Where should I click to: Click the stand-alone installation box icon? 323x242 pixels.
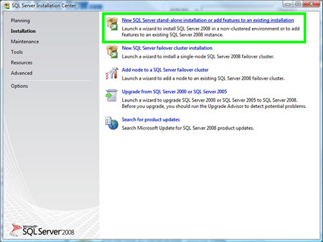pos(112,24)
